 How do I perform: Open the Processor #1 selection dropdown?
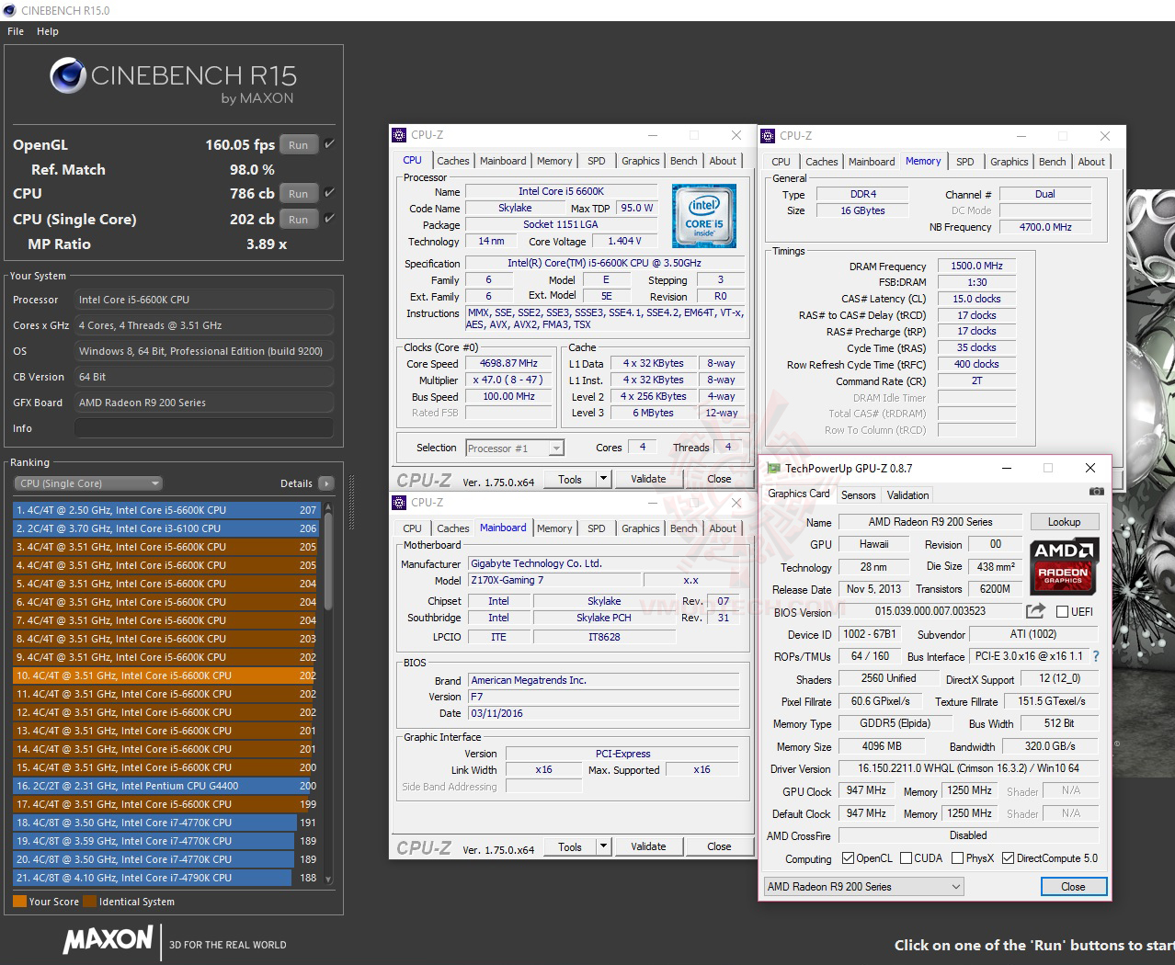[515, 448]
